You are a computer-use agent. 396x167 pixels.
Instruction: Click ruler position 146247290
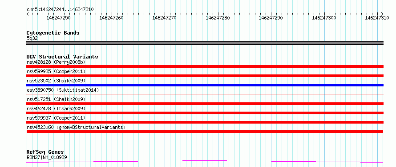(271, 18)
